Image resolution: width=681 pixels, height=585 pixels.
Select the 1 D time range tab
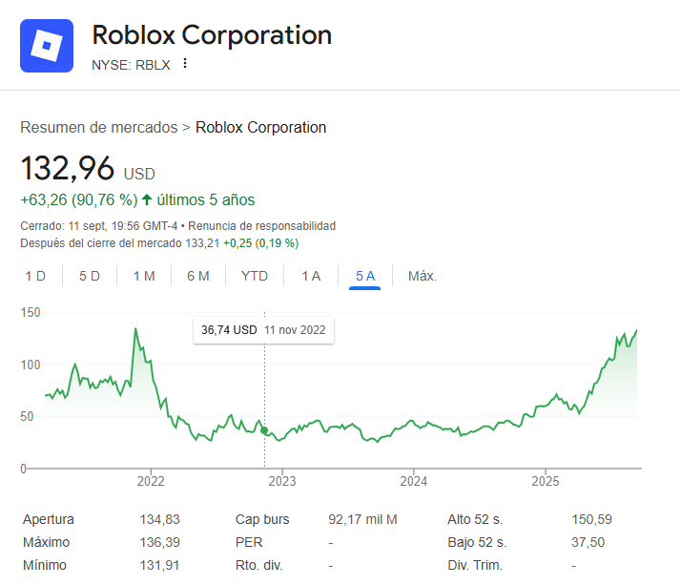click(x=35, y=276)
